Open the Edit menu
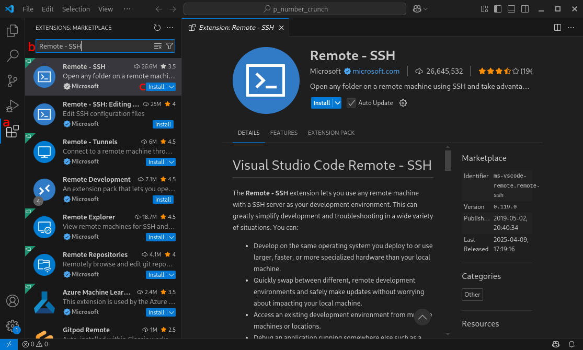This screenshot has width=583, height=350. point(48,9)
